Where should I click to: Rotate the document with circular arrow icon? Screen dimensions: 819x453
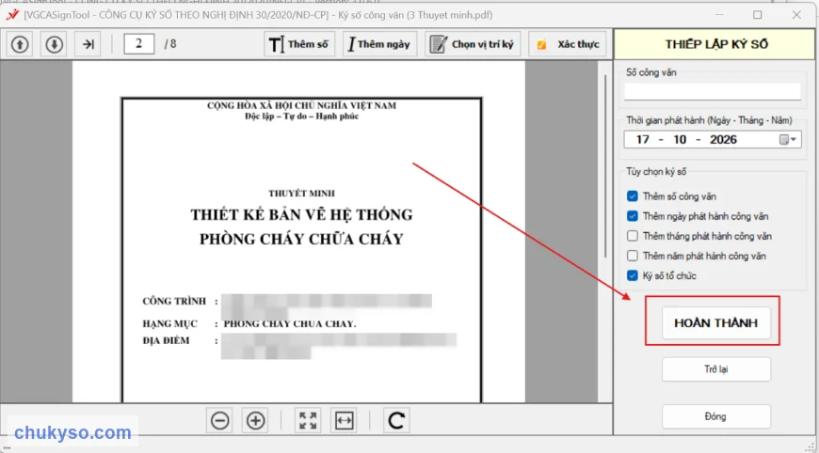(396, 420)
